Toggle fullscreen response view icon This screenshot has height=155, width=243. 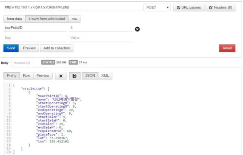pyautogui.click(x=61, y=76)
